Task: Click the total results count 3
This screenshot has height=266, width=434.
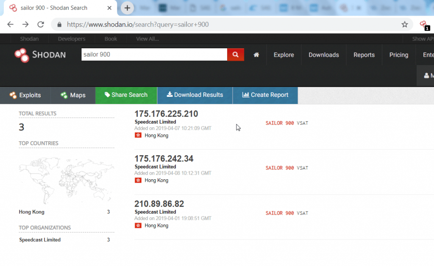Action: tap(21, 127)
